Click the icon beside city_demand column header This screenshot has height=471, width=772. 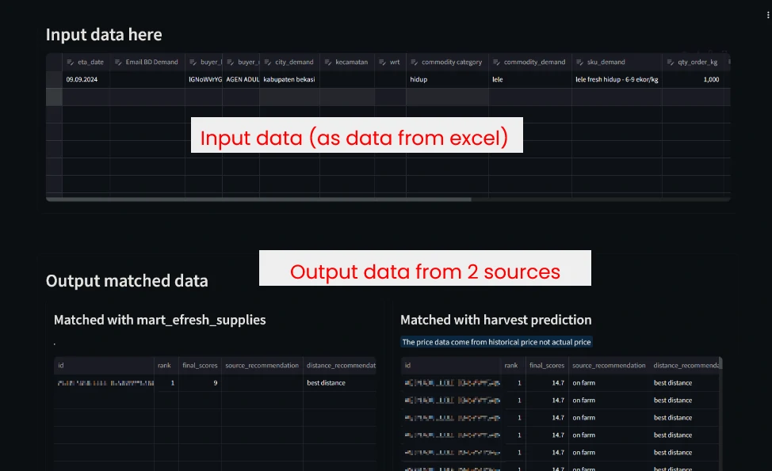pos(268,63)
